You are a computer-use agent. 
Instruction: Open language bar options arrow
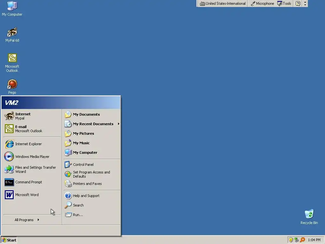(x=305, y=3)
